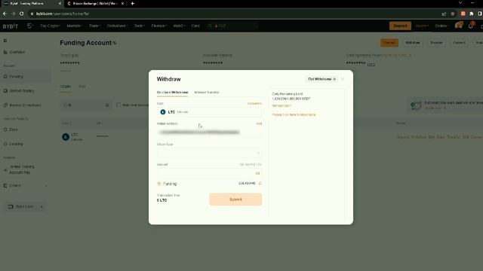Open the notifications bell icon
Image resolution: width=483 pixels, height=271 pixels.
(x=471, y=26)
